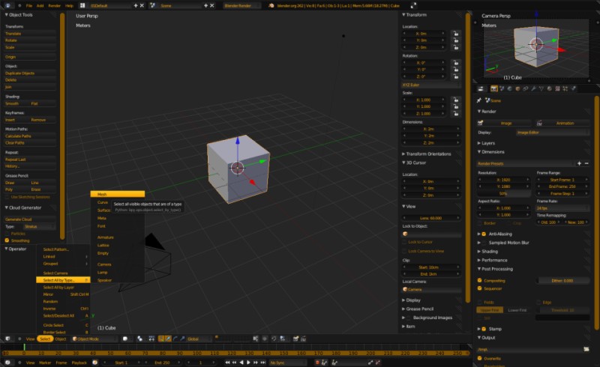Open the Object properties tab icon
Viewport: 600px width, 367px height.
pyautogui.click(x=517, y=88)
